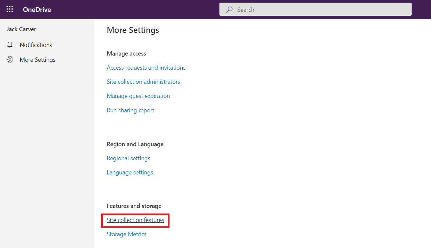Open Access requests and invitations
The width and height of the screenshot is (431, 248).
[x=146, y=67]
